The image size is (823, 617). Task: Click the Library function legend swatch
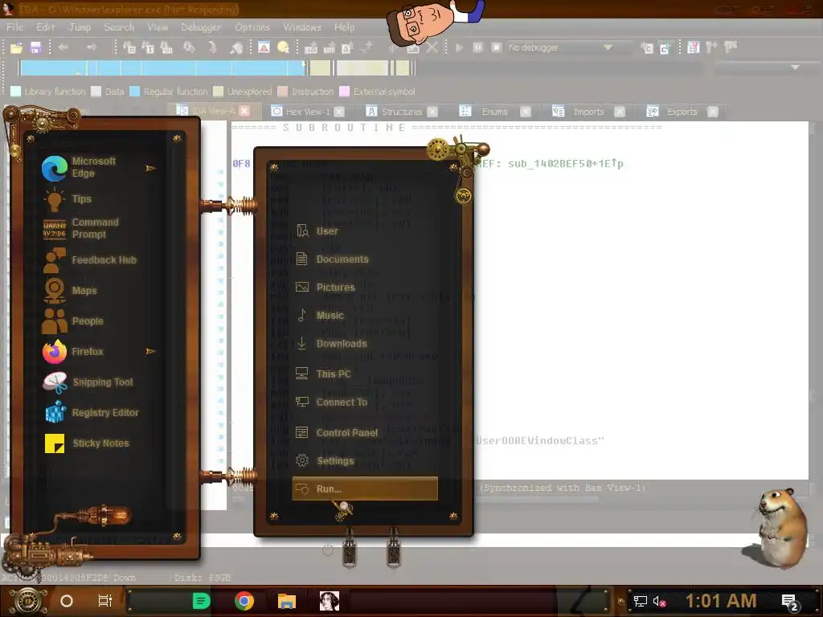click(16, 92)
